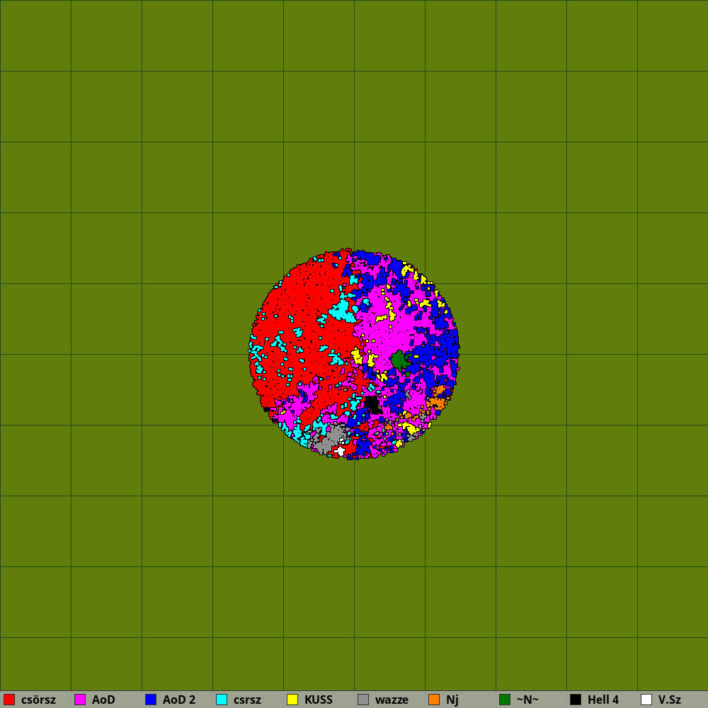Screen dimensions: 708x708
Task: Click the dark green ~N~ territory on map
Action: pos(399,360)
